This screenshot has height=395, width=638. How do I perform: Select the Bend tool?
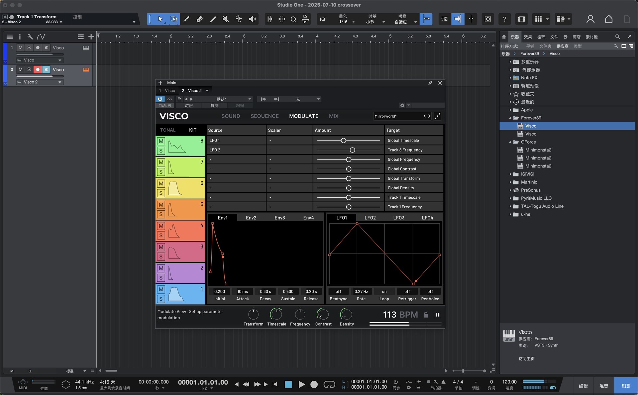pos(239,19)
